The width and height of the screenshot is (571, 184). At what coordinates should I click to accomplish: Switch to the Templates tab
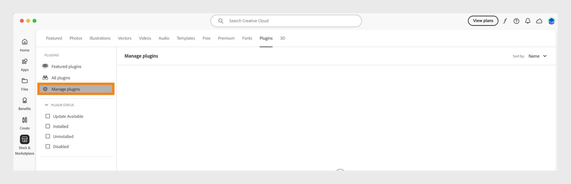coord(186,38)
